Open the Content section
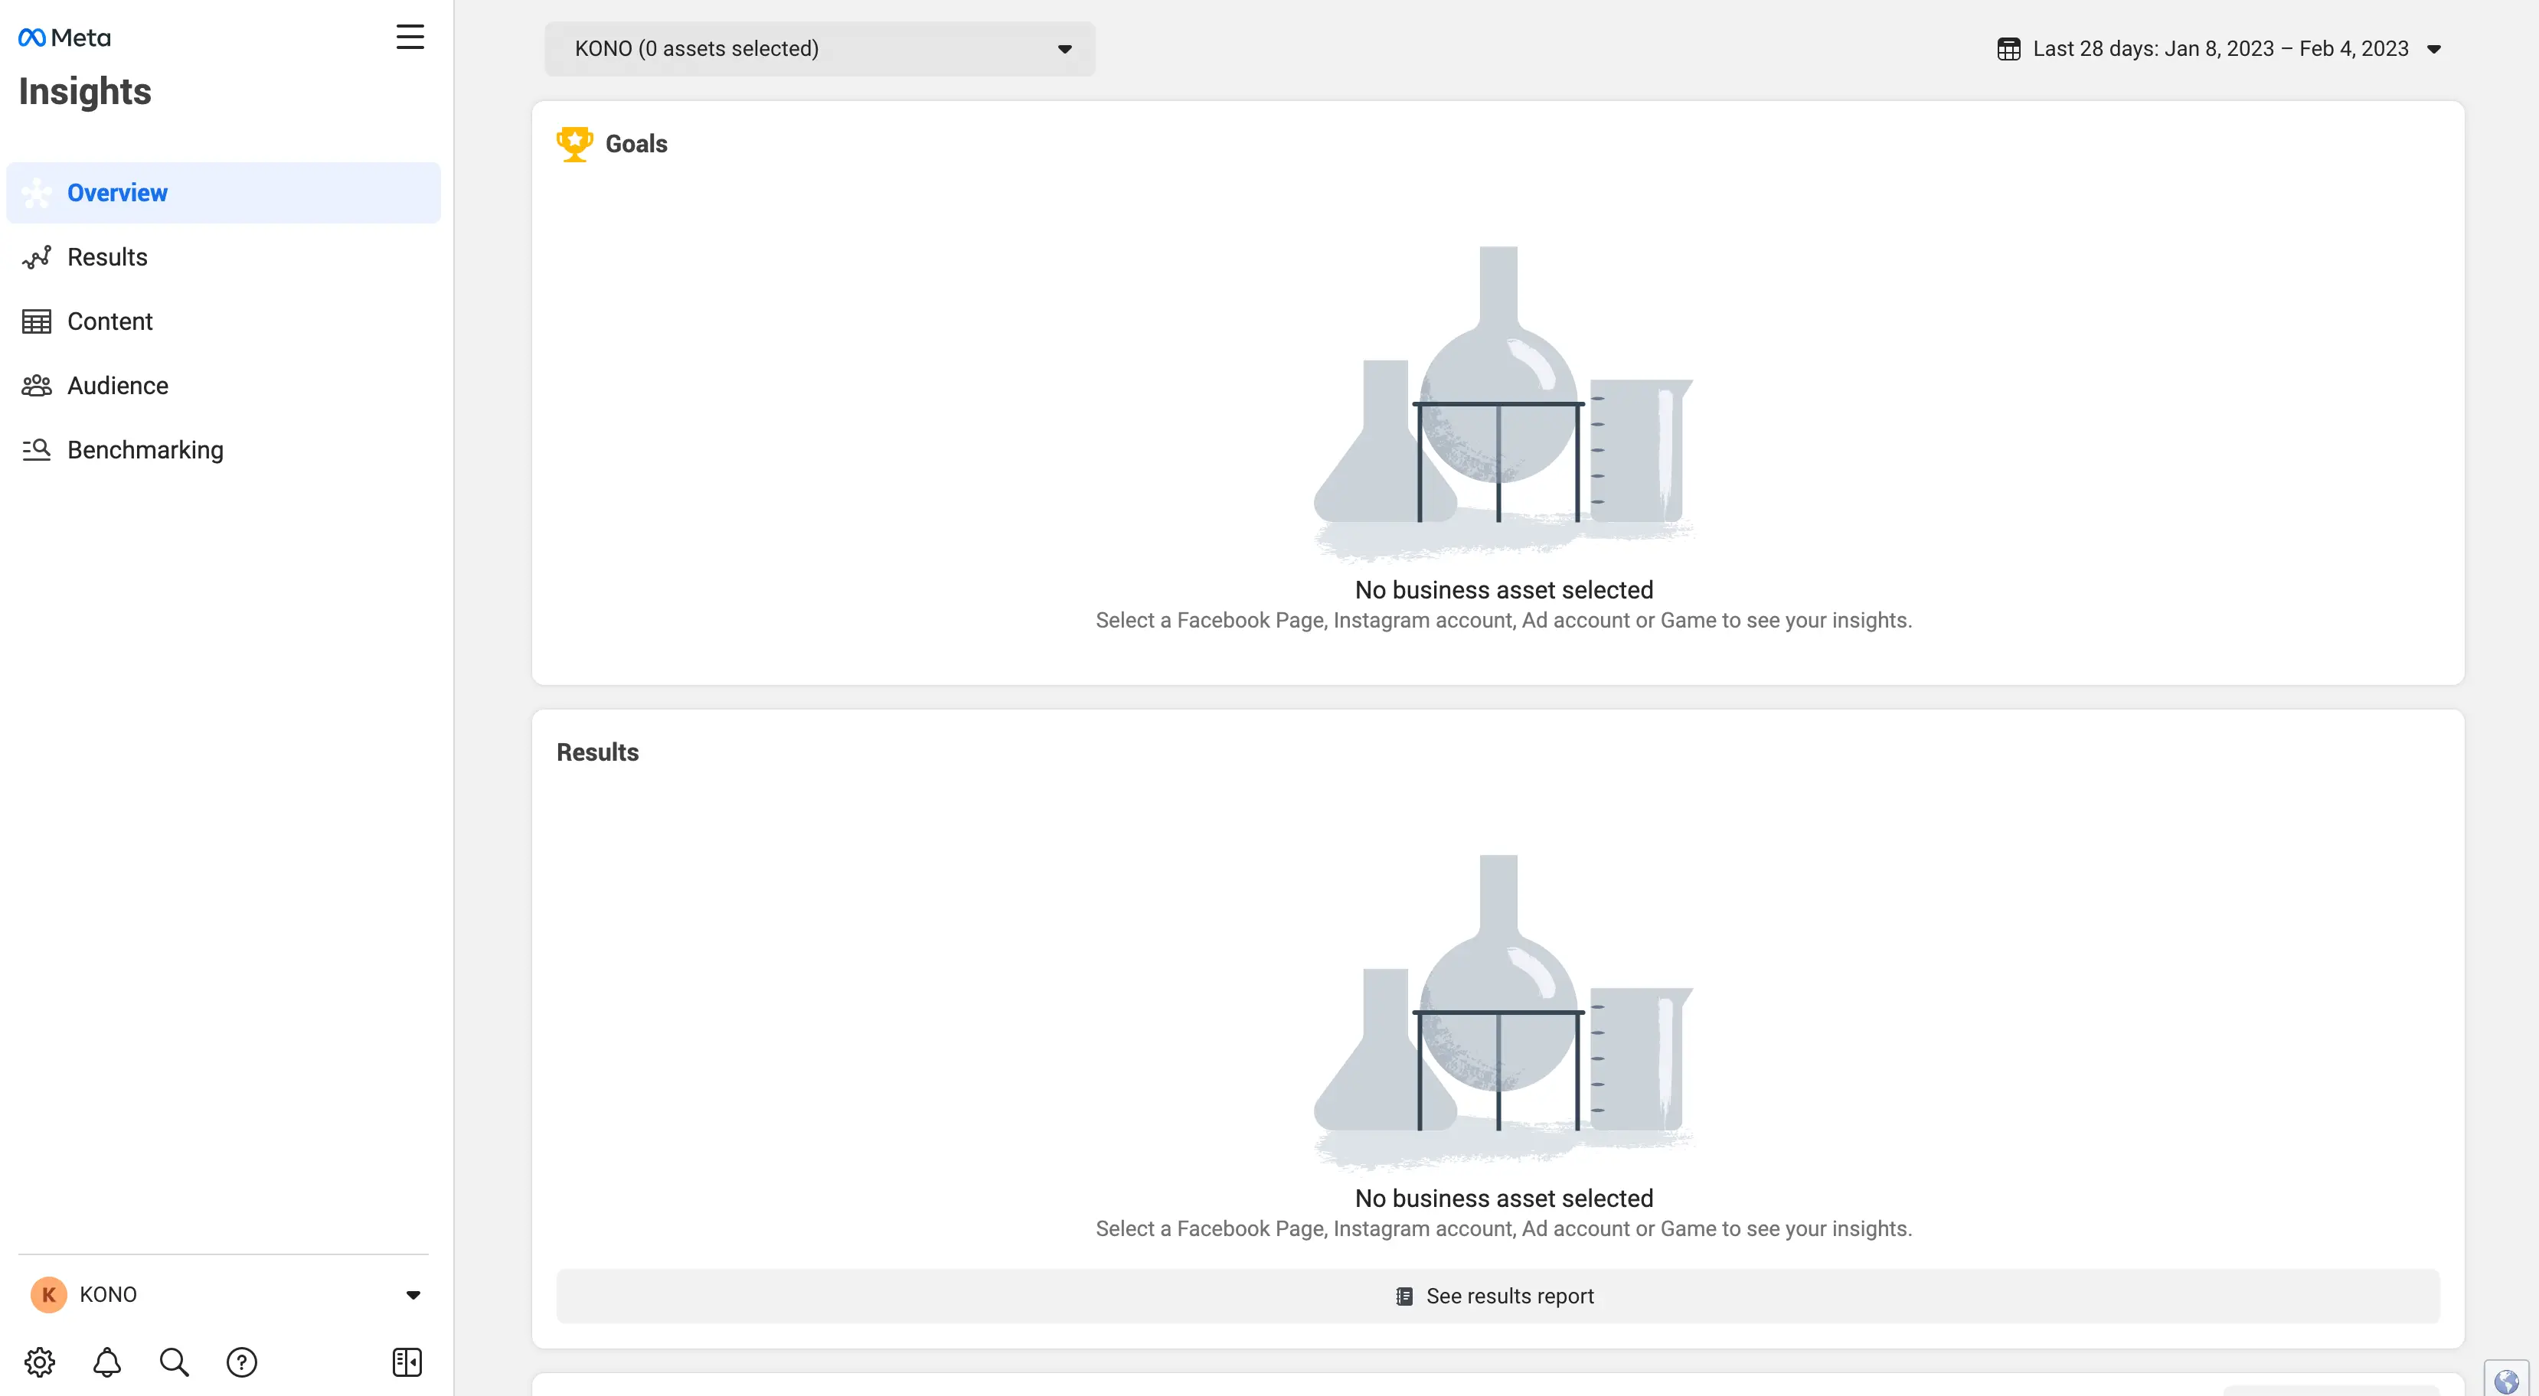The height and width of the screenshot is (1396, 2539). (x=109, y=321)
